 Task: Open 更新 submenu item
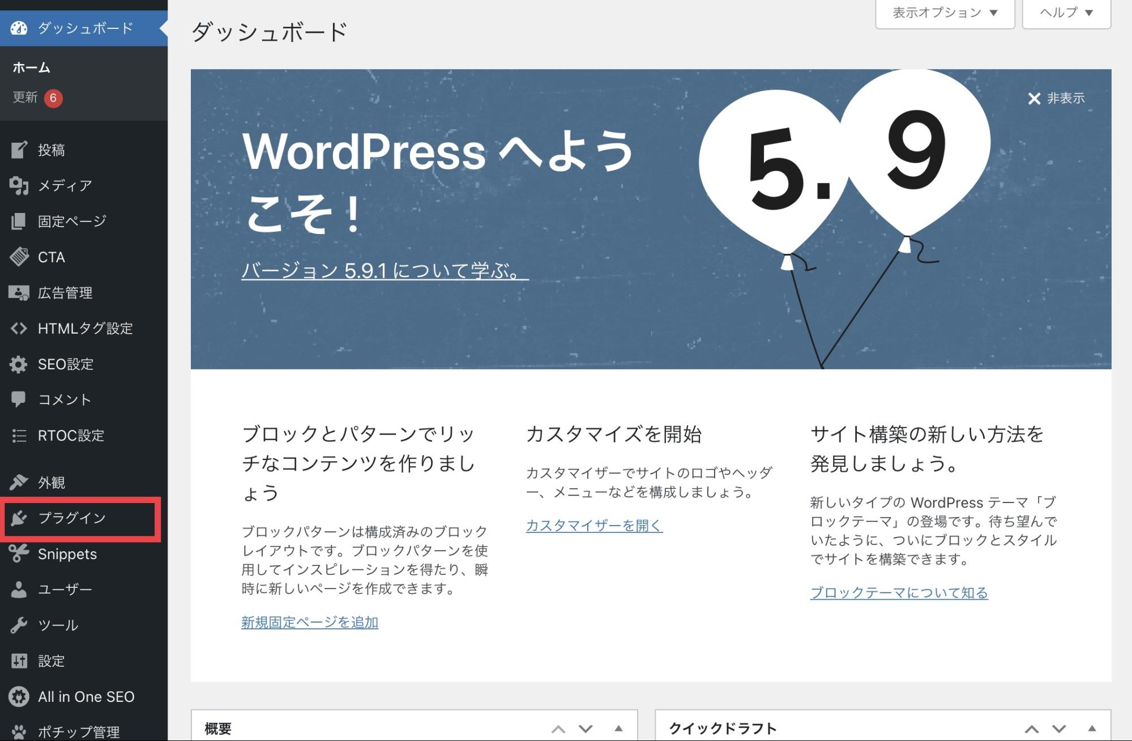pyautogui.click(x=25, y=97)
